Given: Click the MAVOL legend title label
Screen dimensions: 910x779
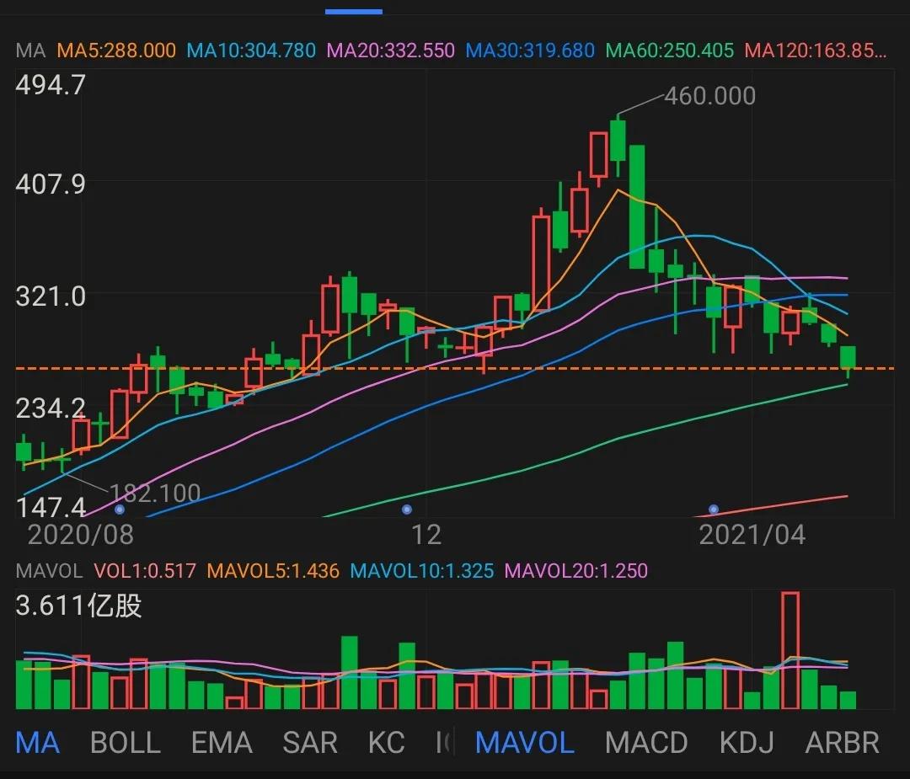Looking at the screenshot, I should point(49,571).
